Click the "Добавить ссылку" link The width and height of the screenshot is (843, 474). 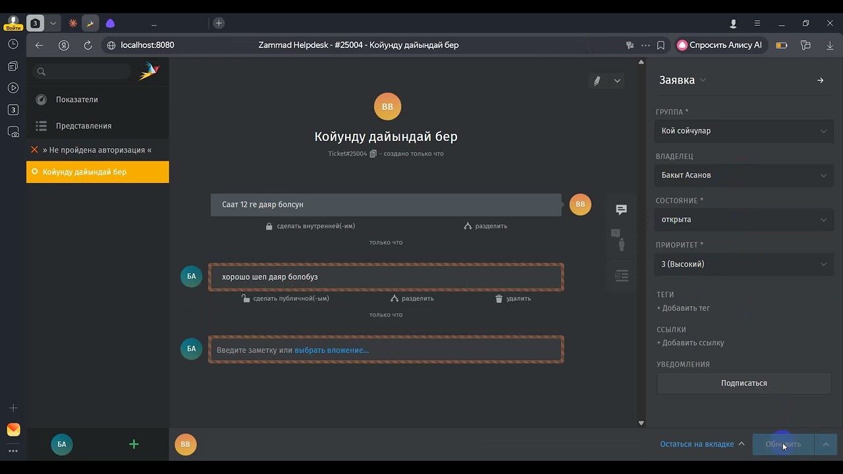pos(690,343)
